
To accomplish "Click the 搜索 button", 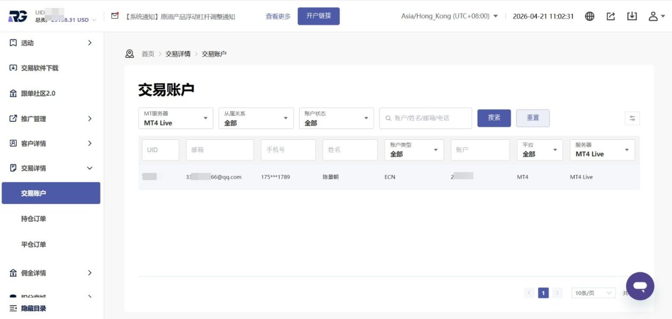I will tap(494, 118).
